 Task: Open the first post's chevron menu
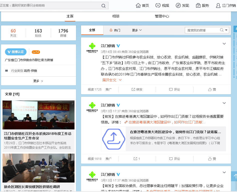tap(224, 44)
